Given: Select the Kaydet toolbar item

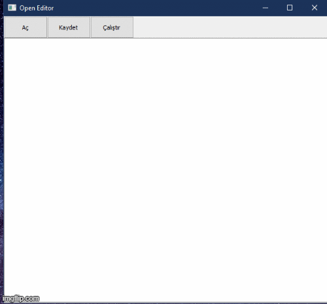Looking at the screenshot, I should 69,27.
